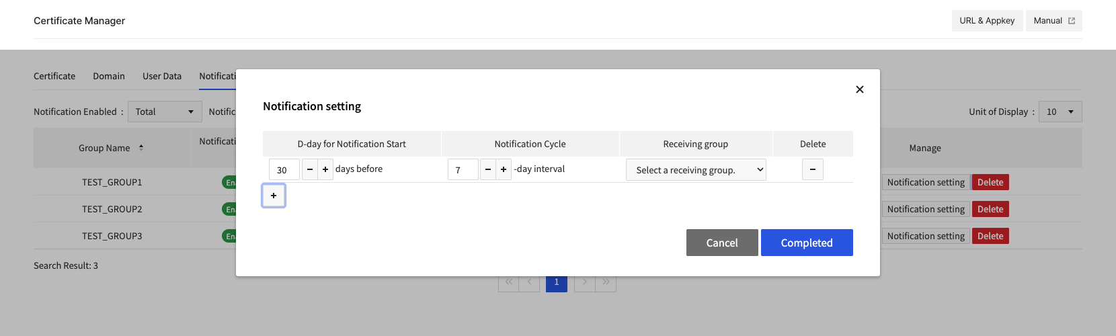
Task: Click the Completed button
Action: tap(807, 243)
